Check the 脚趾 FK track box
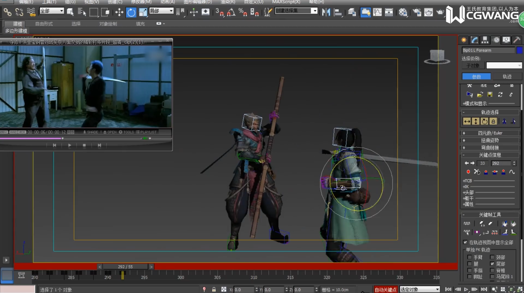Viewport: 524px width, 293px height. (x=470, y=277)
